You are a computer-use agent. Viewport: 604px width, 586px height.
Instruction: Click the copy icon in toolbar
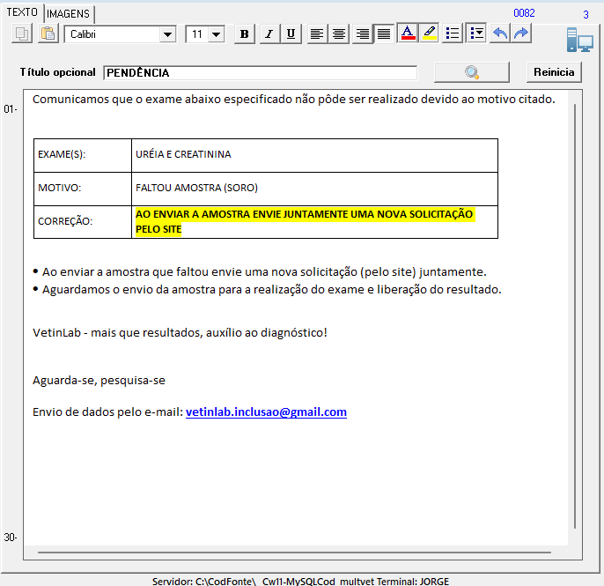point(23,33)
